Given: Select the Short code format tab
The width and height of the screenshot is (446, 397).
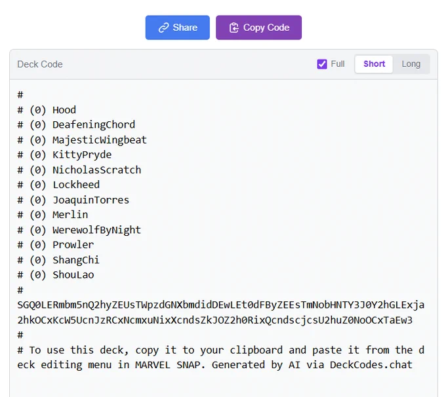Looking at the screenshot, I should 374,64.
